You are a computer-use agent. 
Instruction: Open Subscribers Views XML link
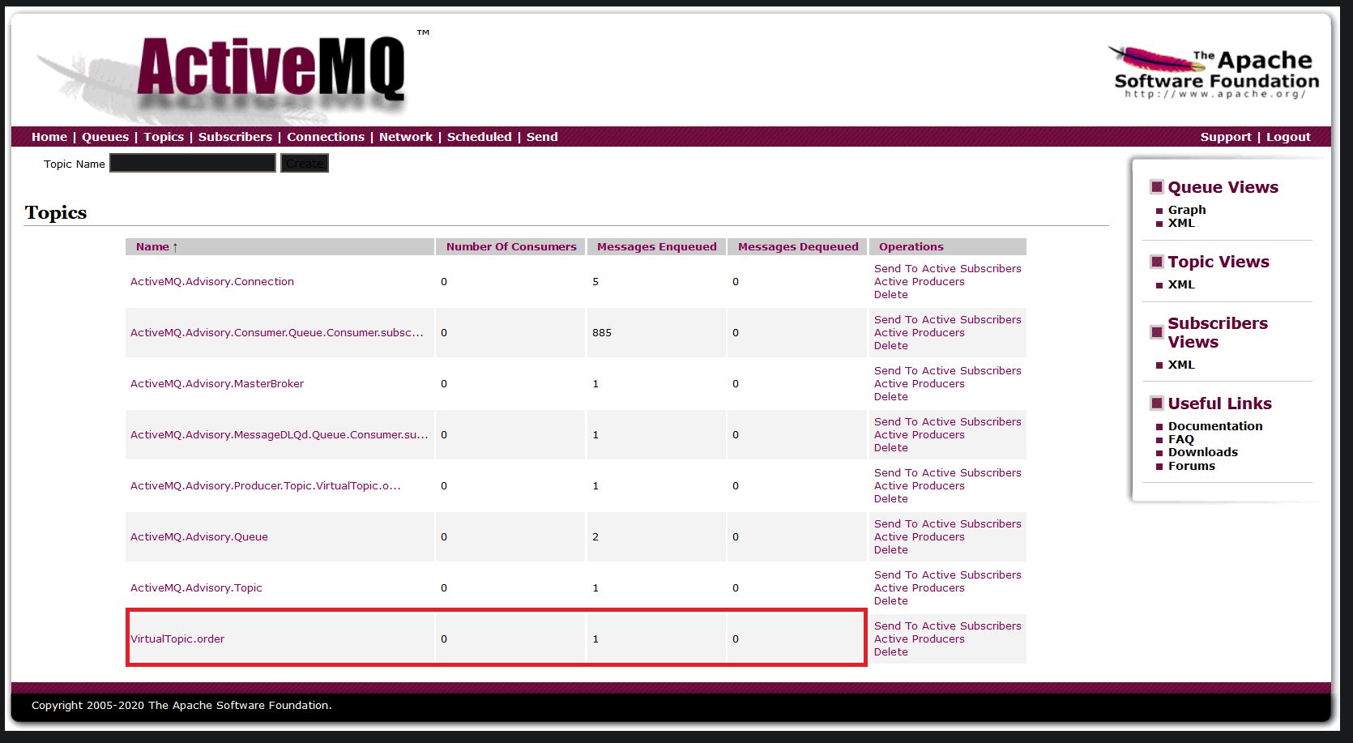tap(1181, 365)
